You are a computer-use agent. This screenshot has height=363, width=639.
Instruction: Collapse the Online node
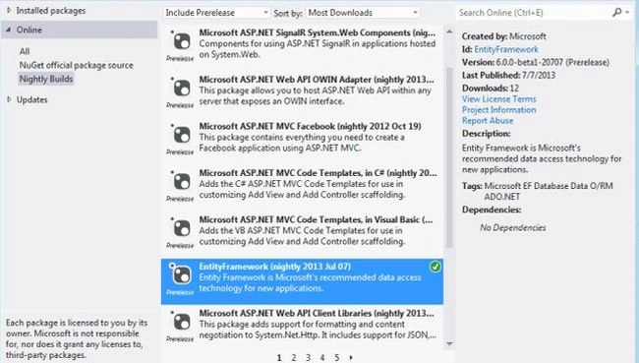9,30
